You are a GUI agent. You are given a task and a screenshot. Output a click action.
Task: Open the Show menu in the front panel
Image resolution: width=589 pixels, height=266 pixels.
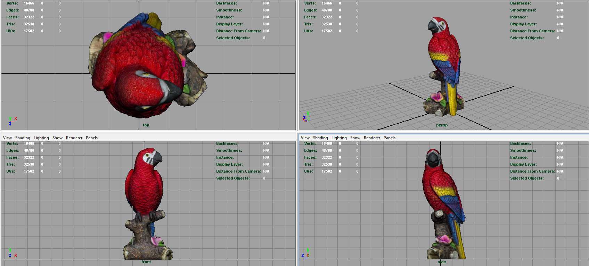click(x=57, y=138)
